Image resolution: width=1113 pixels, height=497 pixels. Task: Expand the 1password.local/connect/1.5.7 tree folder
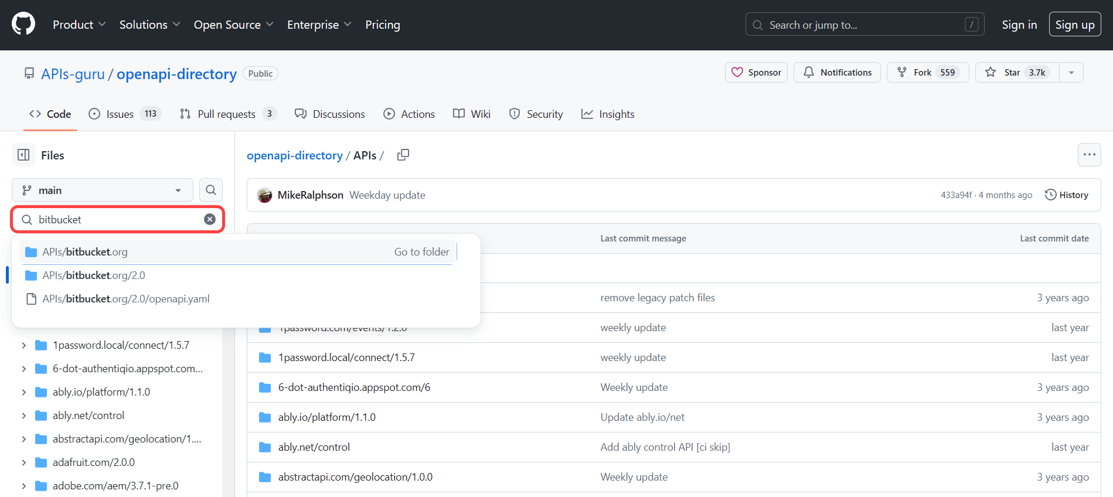coord(24,345)
